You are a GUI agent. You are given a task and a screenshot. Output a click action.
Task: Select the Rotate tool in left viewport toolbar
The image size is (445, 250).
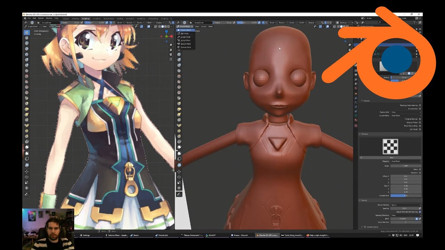[x=27, y=177]
